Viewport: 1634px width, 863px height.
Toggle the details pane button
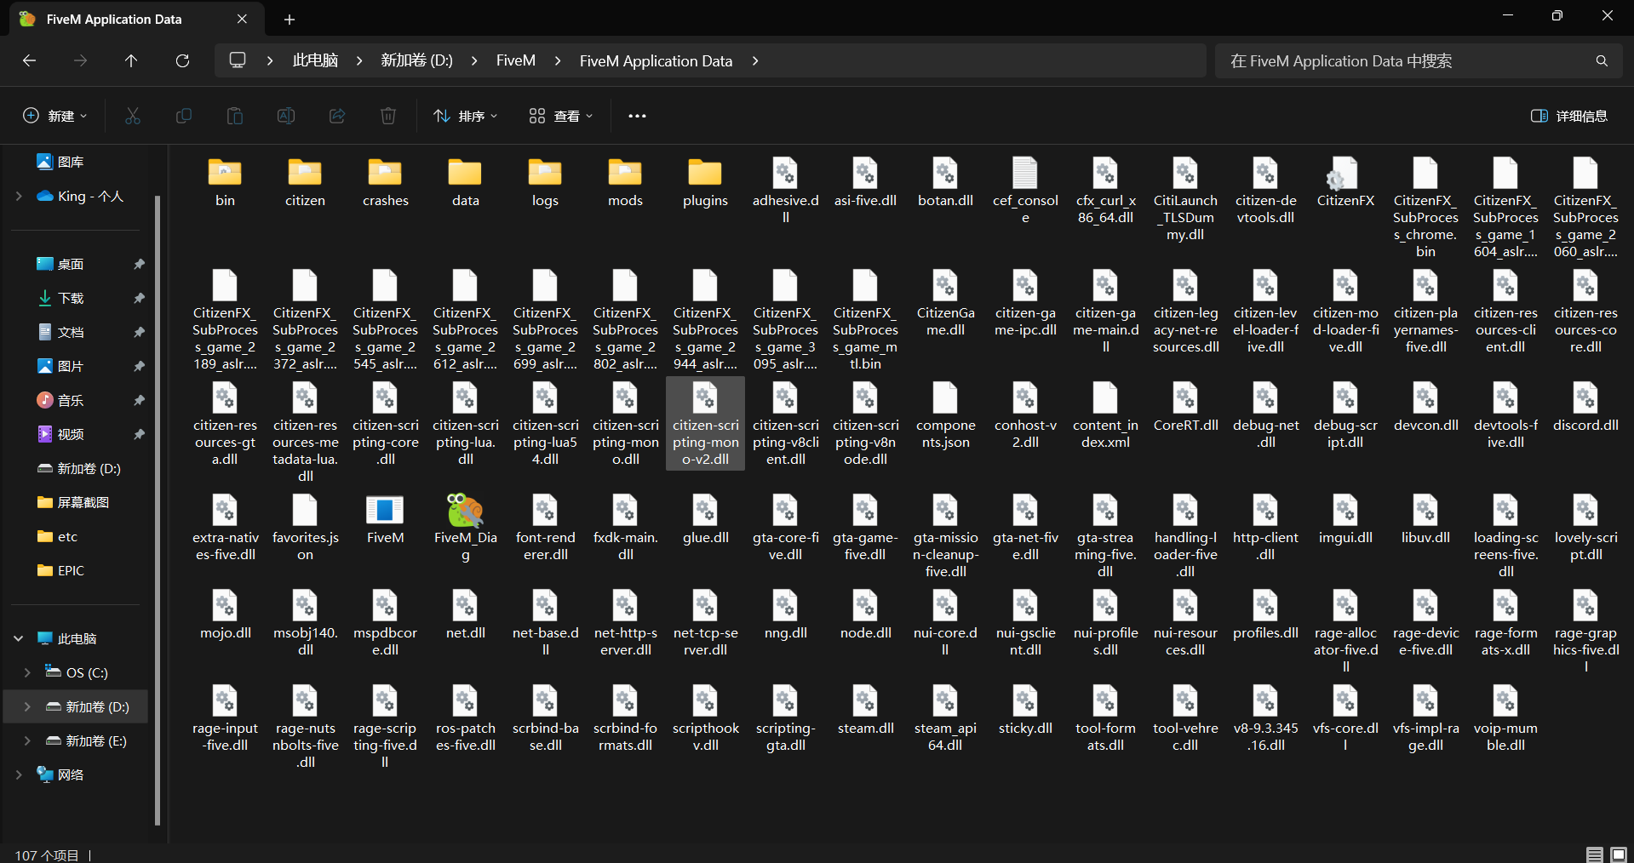pos(1569,116)
